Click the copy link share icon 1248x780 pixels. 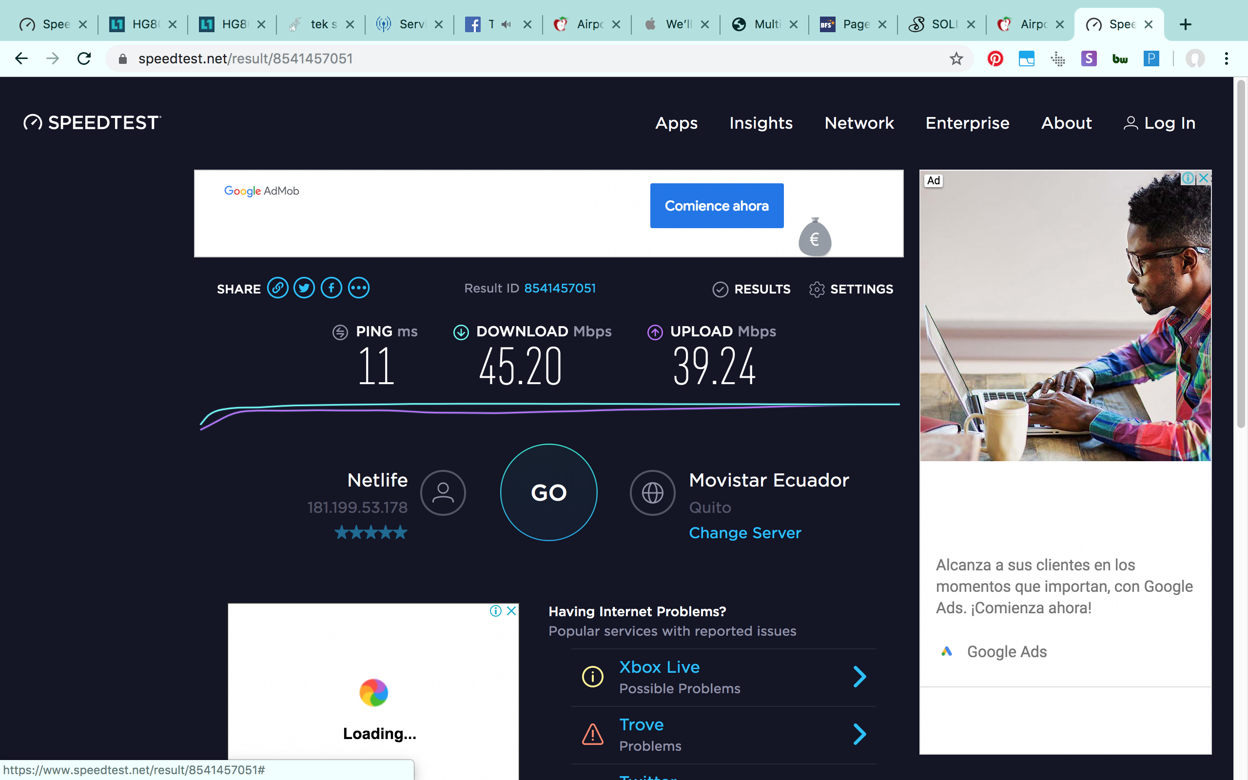click(x=277, y=288)
